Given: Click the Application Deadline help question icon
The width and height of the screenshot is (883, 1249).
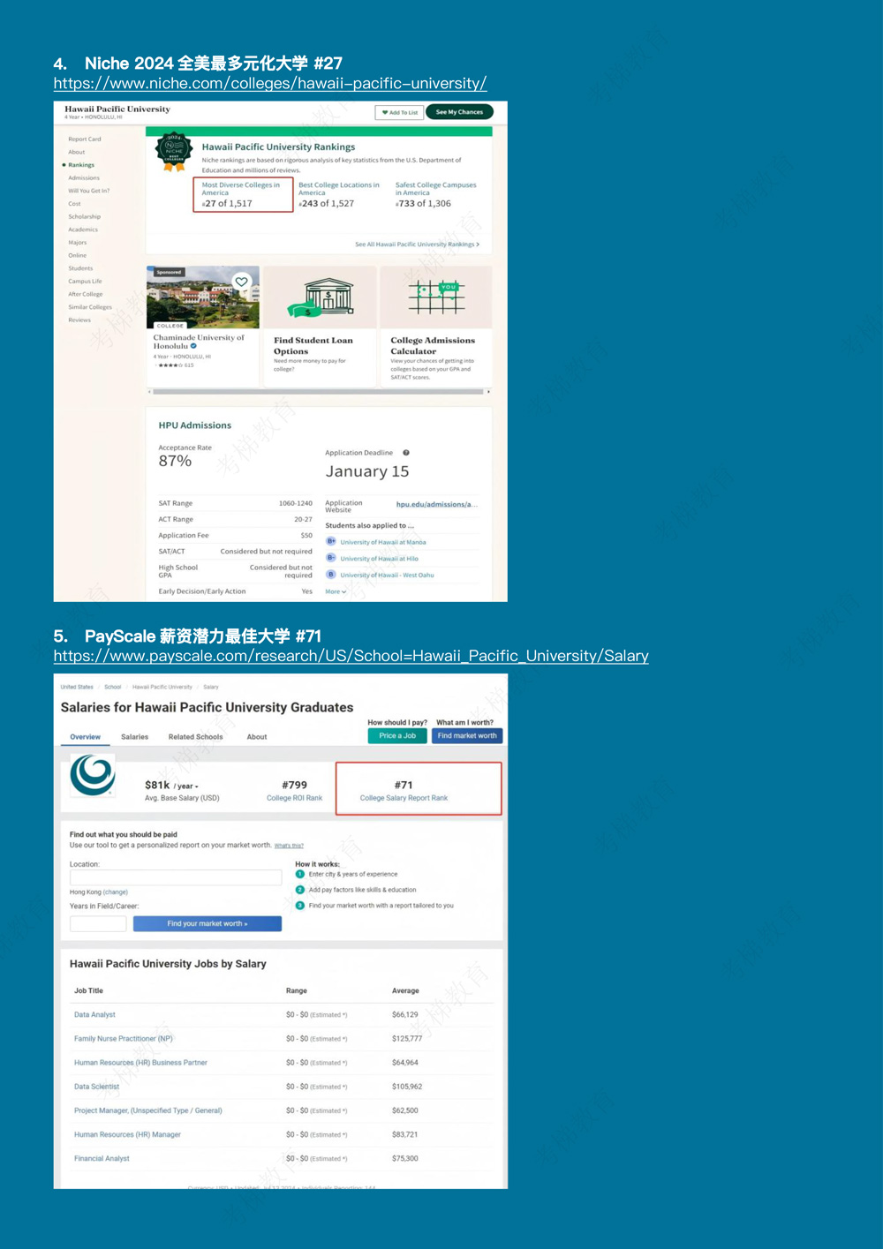Looking at the screenshot, I should pos(406,453).
